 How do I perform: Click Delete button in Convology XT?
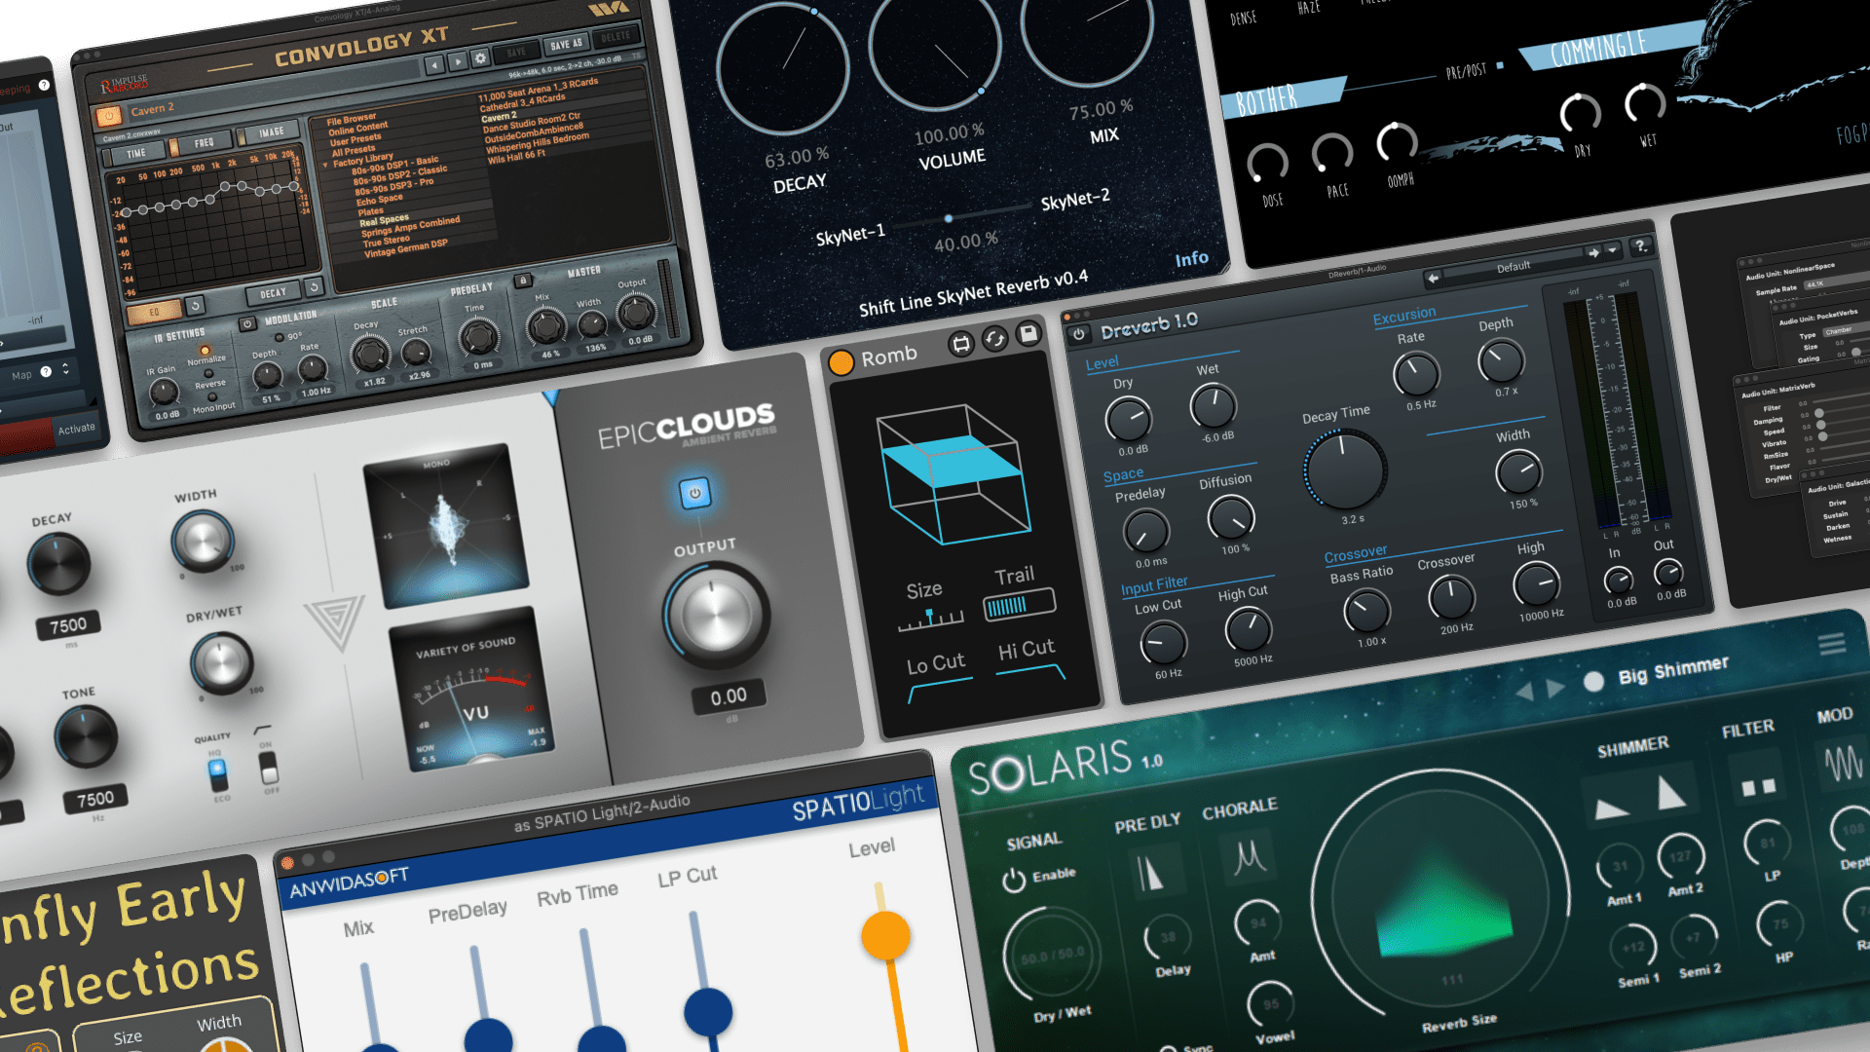(616, 37)
